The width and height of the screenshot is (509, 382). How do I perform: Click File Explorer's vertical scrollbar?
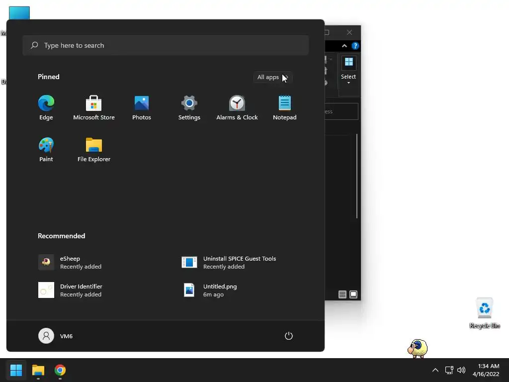point(357,176)
